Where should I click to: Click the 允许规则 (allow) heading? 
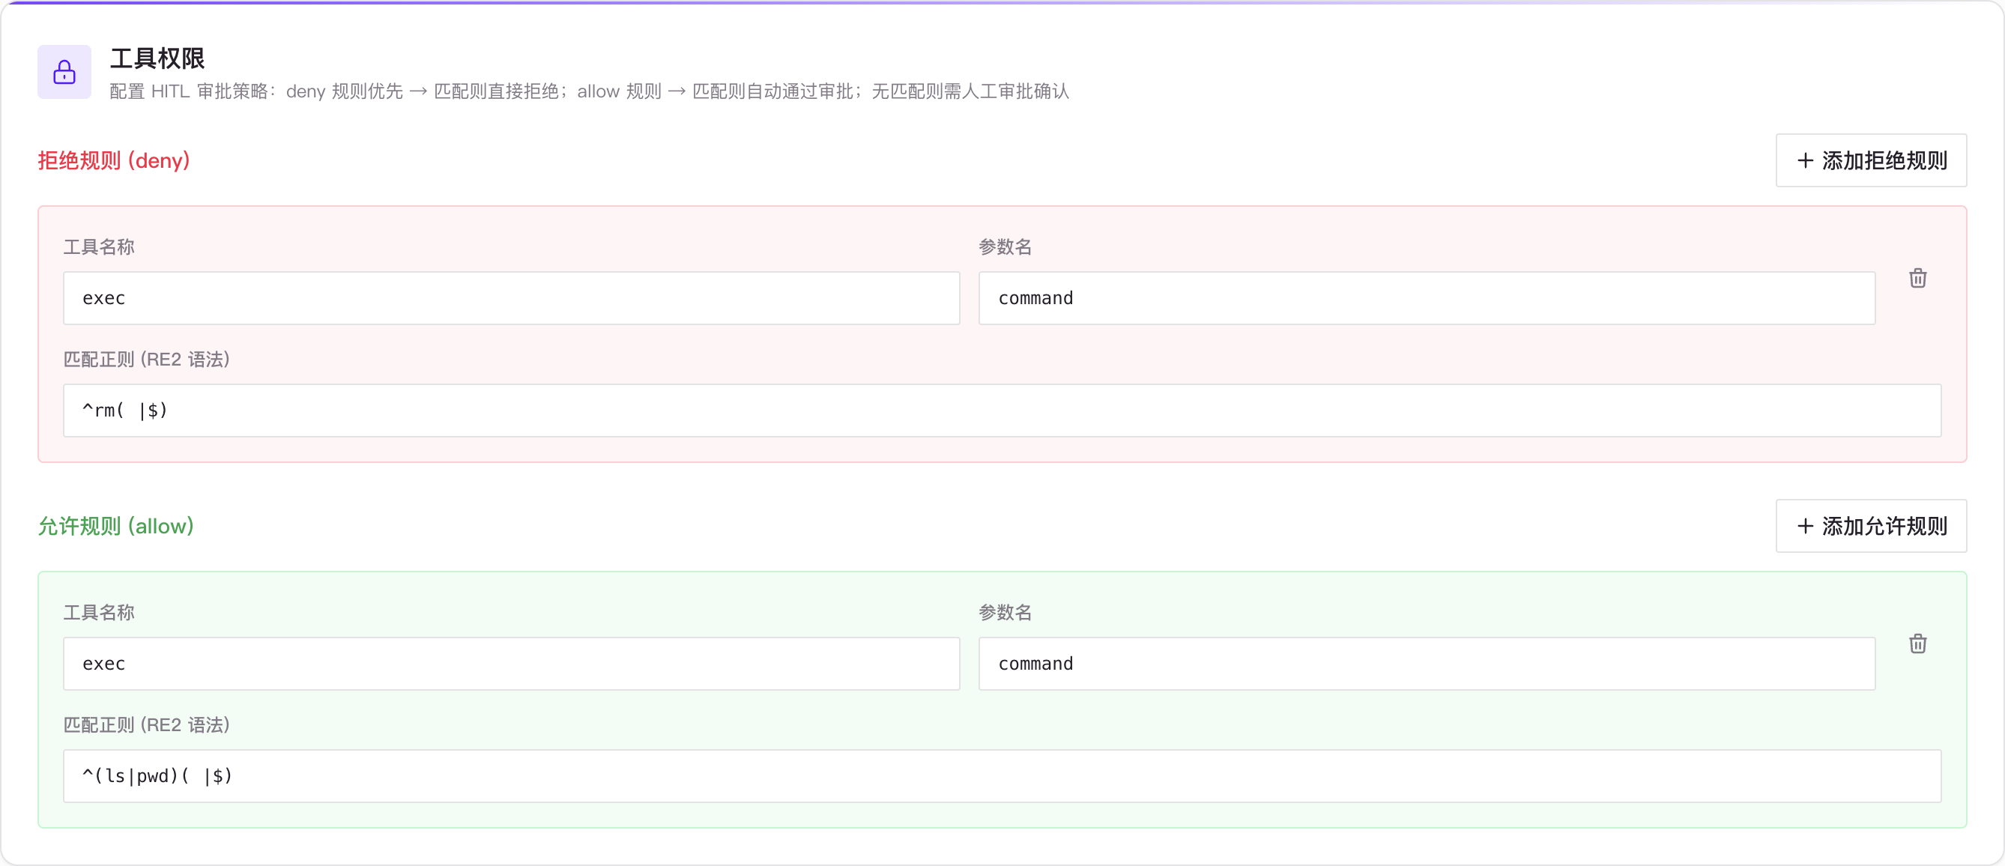[115, 526]
